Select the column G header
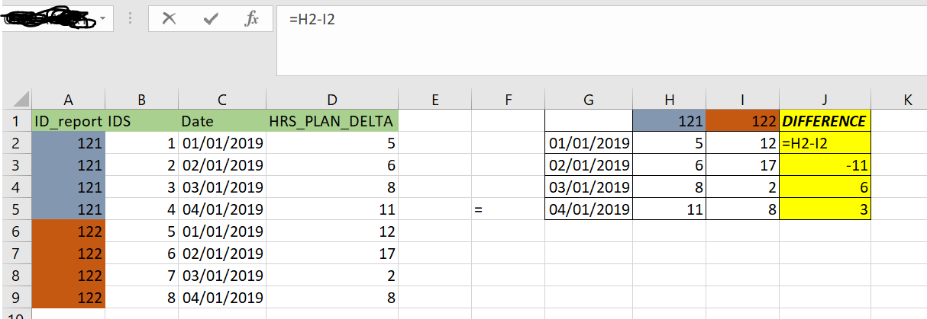Image resolution: width=927 pixels, height=319 pixels. click(589, 99)
